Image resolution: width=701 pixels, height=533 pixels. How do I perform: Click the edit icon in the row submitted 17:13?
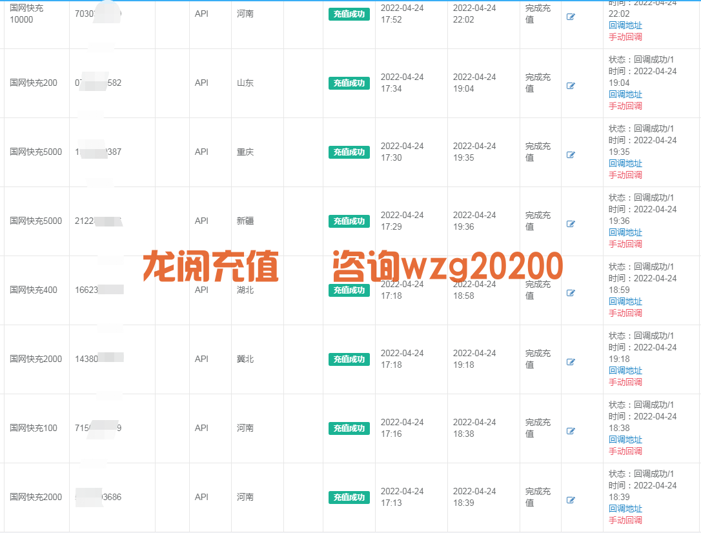click(x=571, y=500)
